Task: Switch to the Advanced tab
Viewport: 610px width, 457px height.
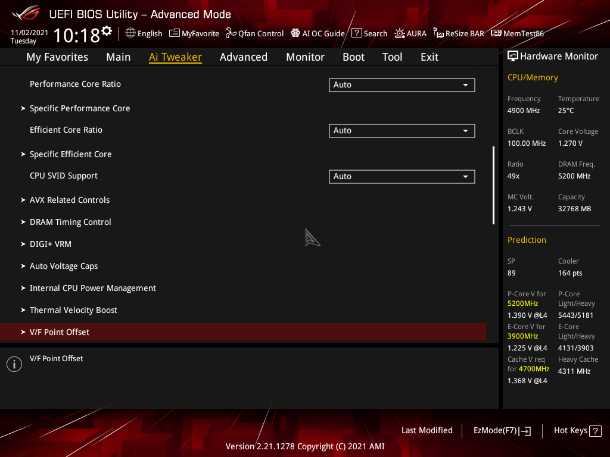Action: [x=243, y=57]
